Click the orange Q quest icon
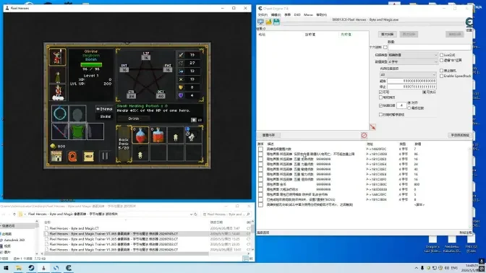 point(72,156)
